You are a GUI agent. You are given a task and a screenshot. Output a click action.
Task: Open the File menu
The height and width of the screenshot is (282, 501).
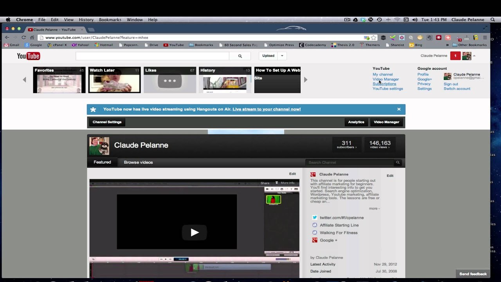click(42, 20)
